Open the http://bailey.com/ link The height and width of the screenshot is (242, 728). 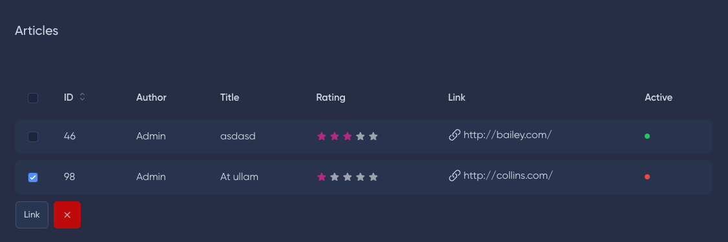pos(508,135)
